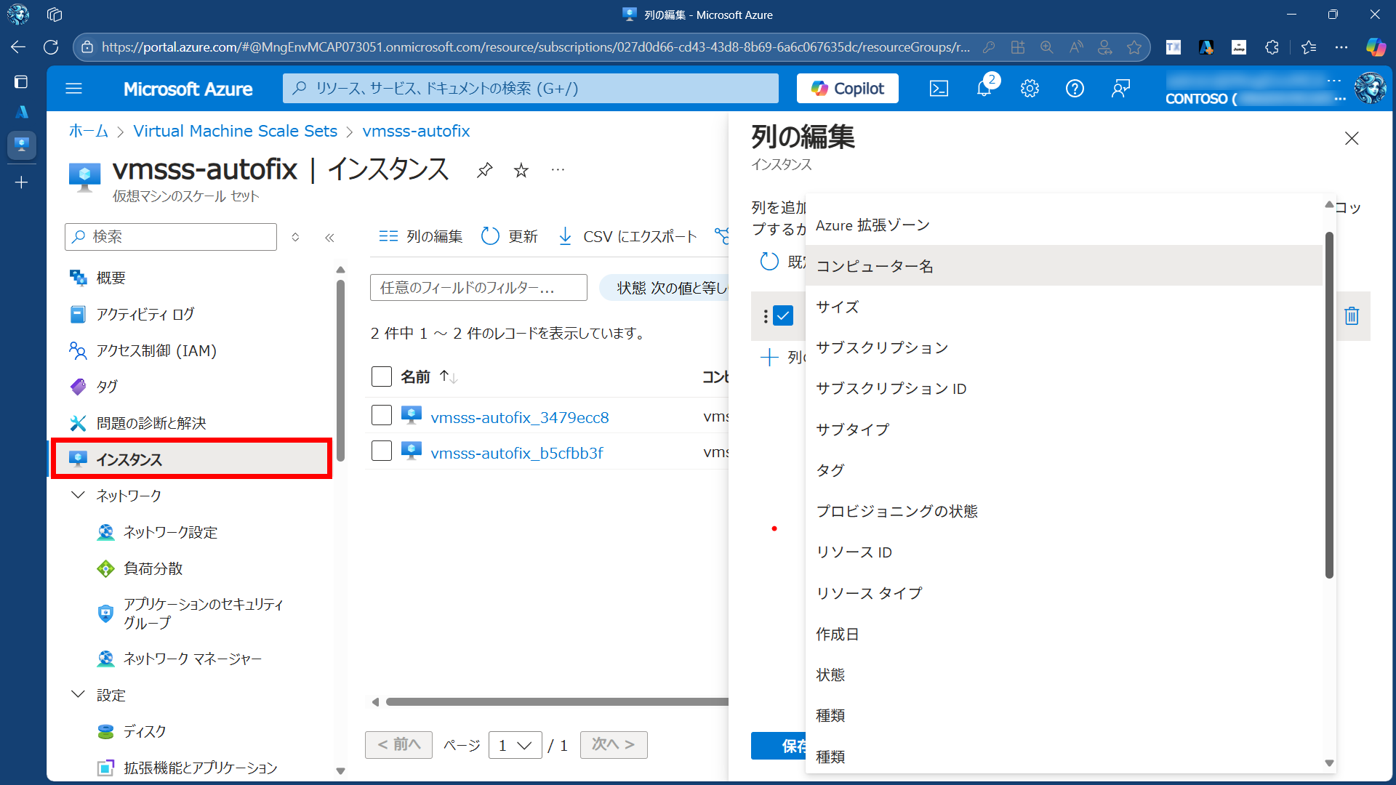Toggle the select-all checkbox beside 名前

click(382, 377)
